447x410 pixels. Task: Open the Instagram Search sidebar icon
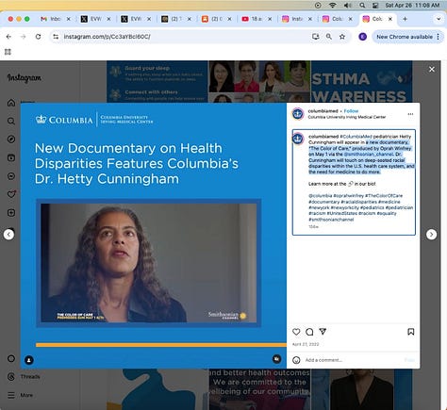pos(11,121)
